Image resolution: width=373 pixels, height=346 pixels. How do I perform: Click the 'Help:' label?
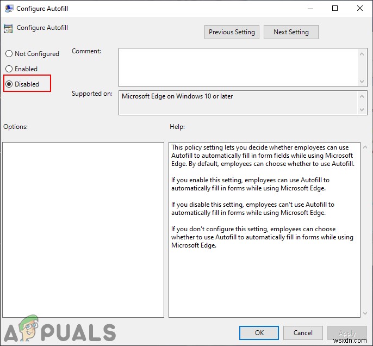[177, 127]
